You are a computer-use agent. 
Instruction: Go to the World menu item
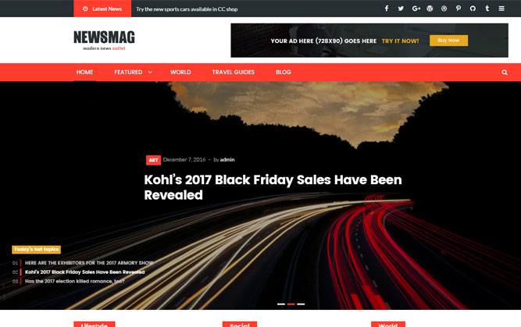180,73
